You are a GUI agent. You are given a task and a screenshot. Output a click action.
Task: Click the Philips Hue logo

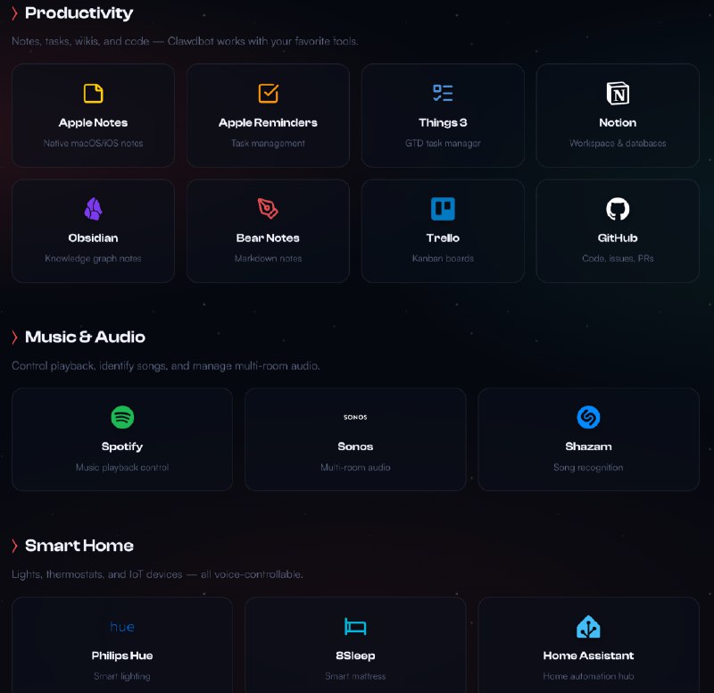(x=122, y=627)
